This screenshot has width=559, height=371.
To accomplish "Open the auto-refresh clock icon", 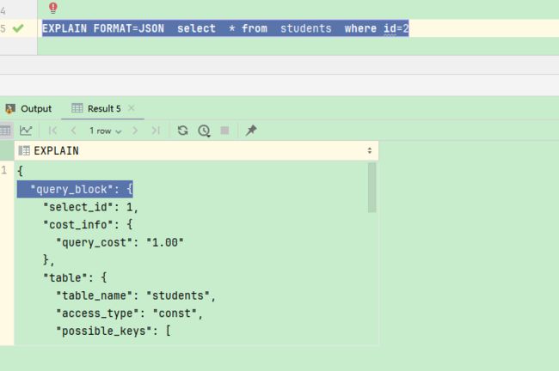I will pyautogui.click(x=204, y=131).
